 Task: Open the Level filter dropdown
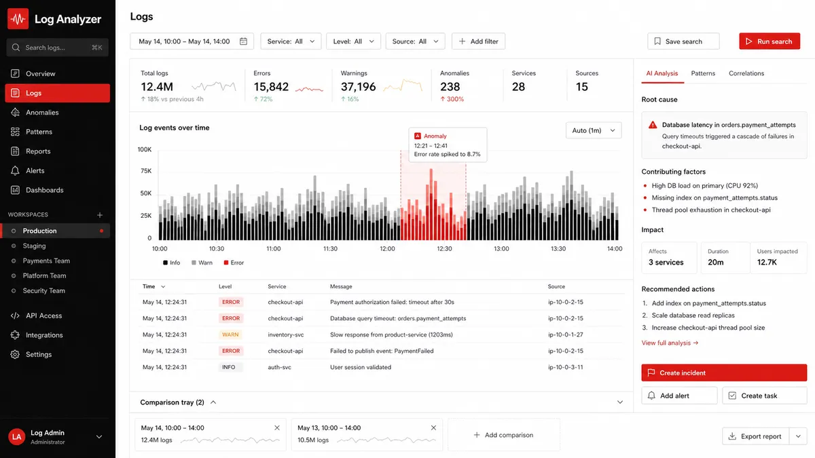(x=353, y=41)
